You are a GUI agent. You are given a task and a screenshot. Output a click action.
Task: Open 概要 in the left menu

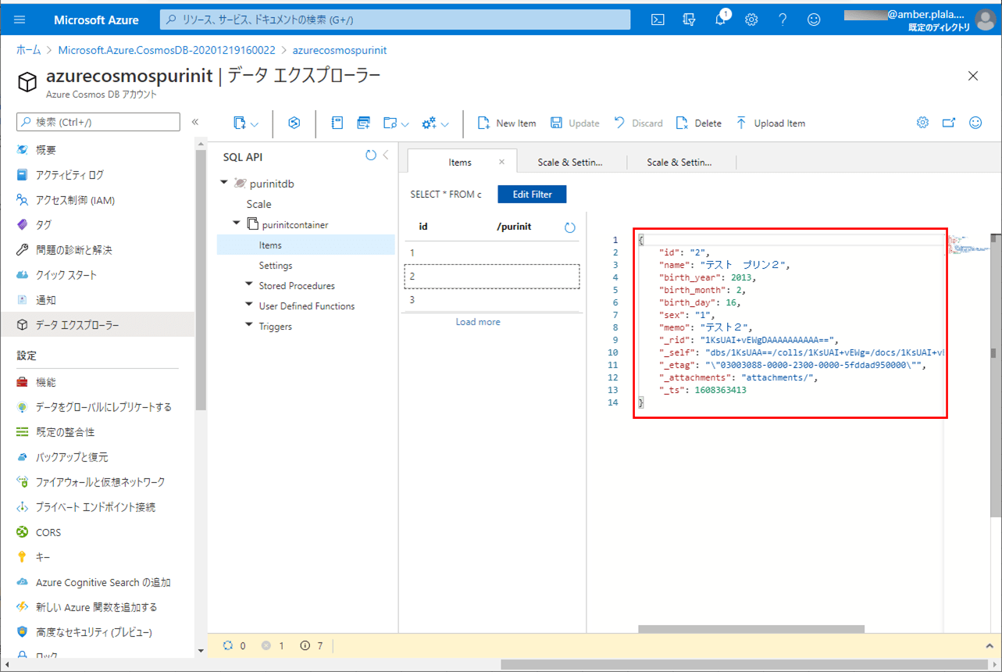pyautogui.click(x=98, y=150)
